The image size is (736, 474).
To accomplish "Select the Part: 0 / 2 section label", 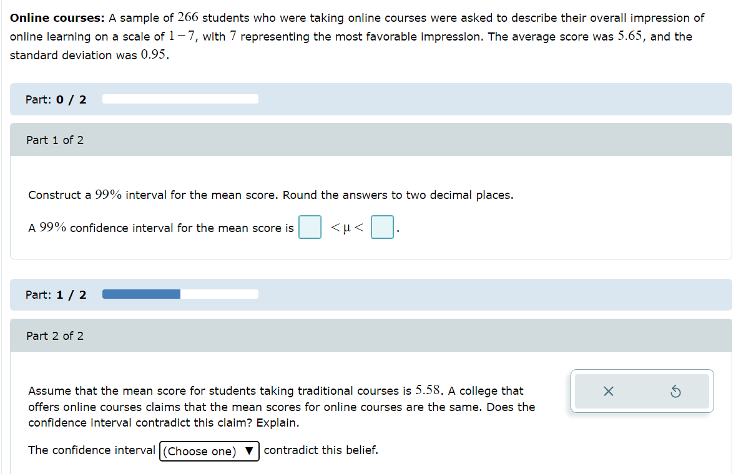I will (56, 99).
